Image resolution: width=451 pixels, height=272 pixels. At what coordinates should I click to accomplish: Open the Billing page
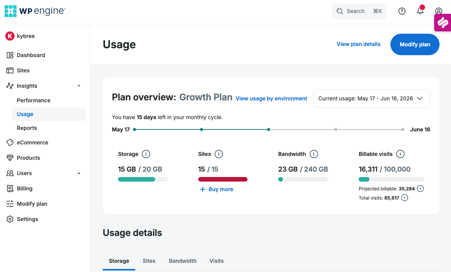pos(25,188)
